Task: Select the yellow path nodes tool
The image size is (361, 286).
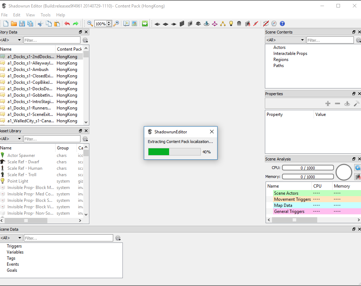Action: [223, 24]
